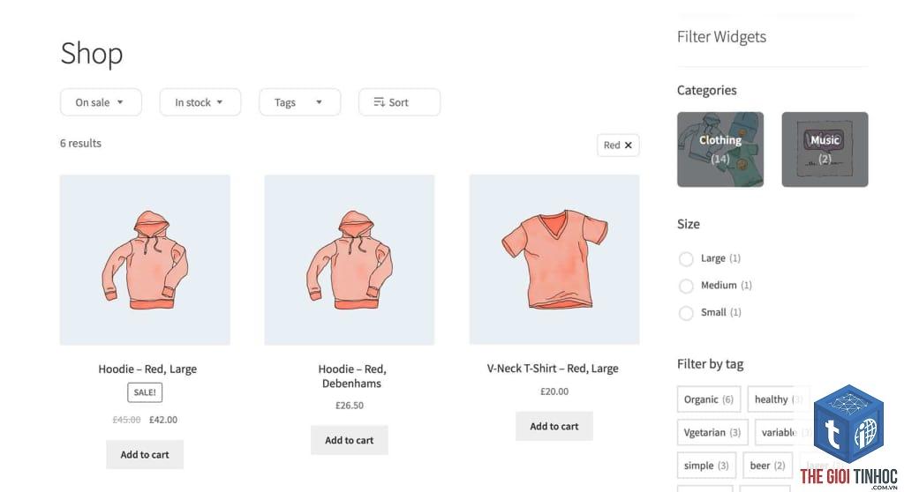The width and height of the screenshot is (904, 492).
Task: Filter by the variable tag
Action: [x=787, y=433]
